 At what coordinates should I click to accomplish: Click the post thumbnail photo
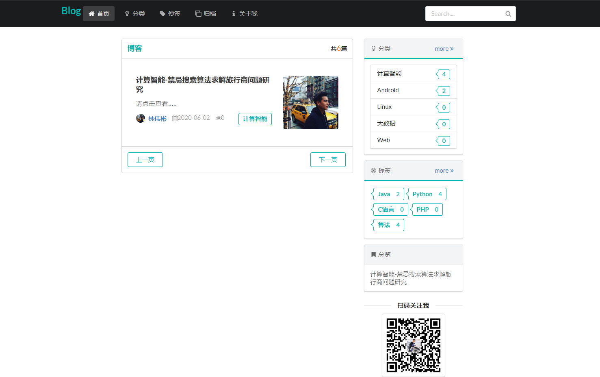point(311,102)
